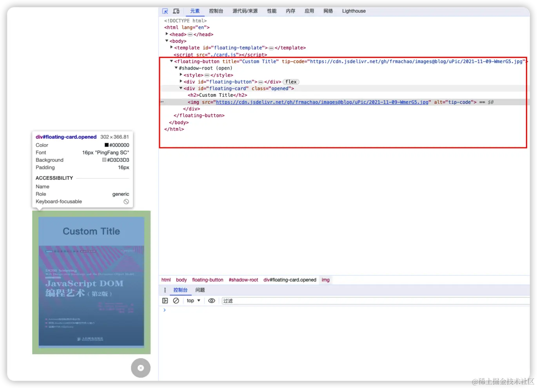Open the top context dropdown
Viewport: 537px width, 388px height.
[x=194, y=301]
